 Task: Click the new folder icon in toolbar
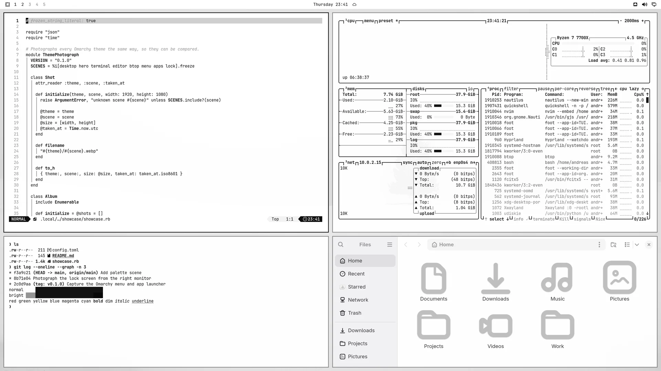click(x=613, y=245)
